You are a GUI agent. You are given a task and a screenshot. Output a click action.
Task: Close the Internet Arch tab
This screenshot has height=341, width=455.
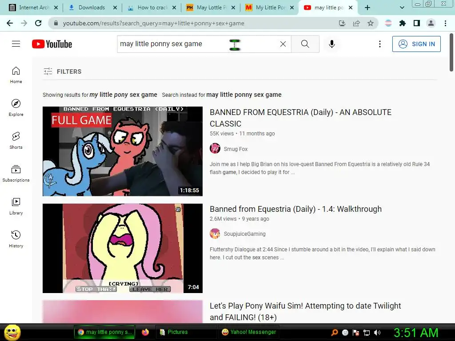tap(56, 8)
